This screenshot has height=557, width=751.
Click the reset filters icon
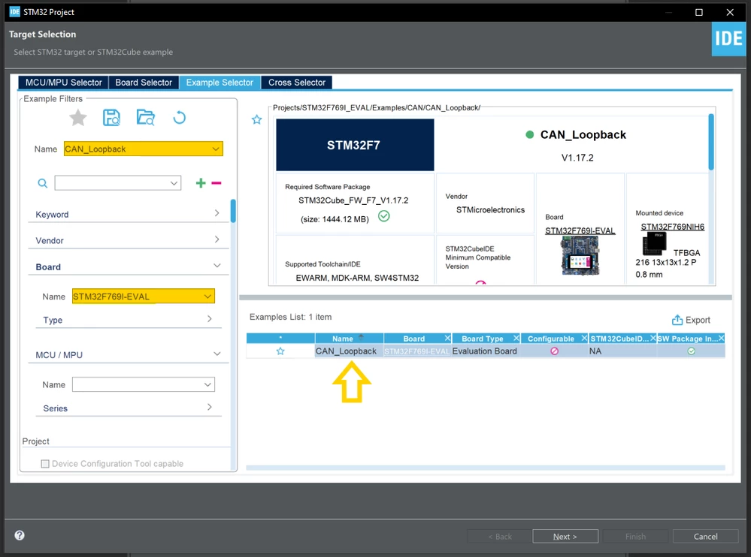(179, 118)
